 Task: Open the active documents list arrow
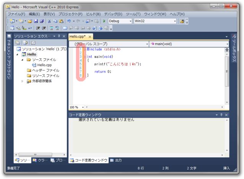tap(226, 37)
